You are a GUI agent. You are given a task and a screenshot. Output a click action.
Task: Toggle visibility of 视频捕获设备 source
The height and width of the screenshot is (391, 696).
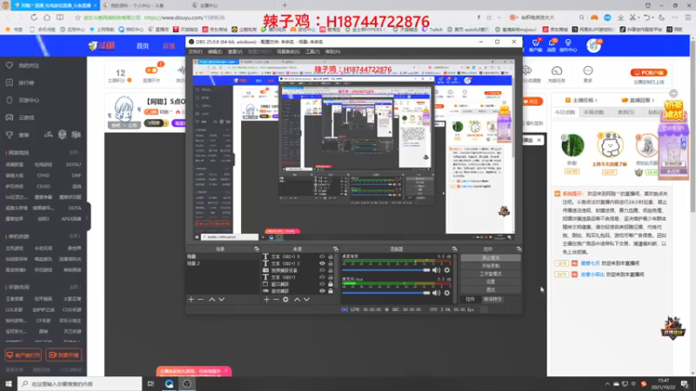point(322,270)
